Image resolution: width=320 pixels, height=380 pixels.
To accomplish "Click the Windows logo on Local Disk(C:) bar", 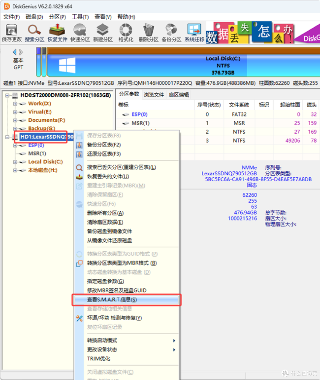I will [x=67, y=65].
